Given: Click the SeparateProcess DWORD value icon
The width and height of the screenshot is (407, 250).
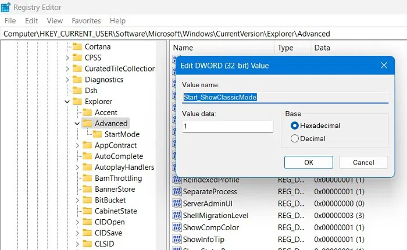Looking at the screenshot, I should click(177, 192).
